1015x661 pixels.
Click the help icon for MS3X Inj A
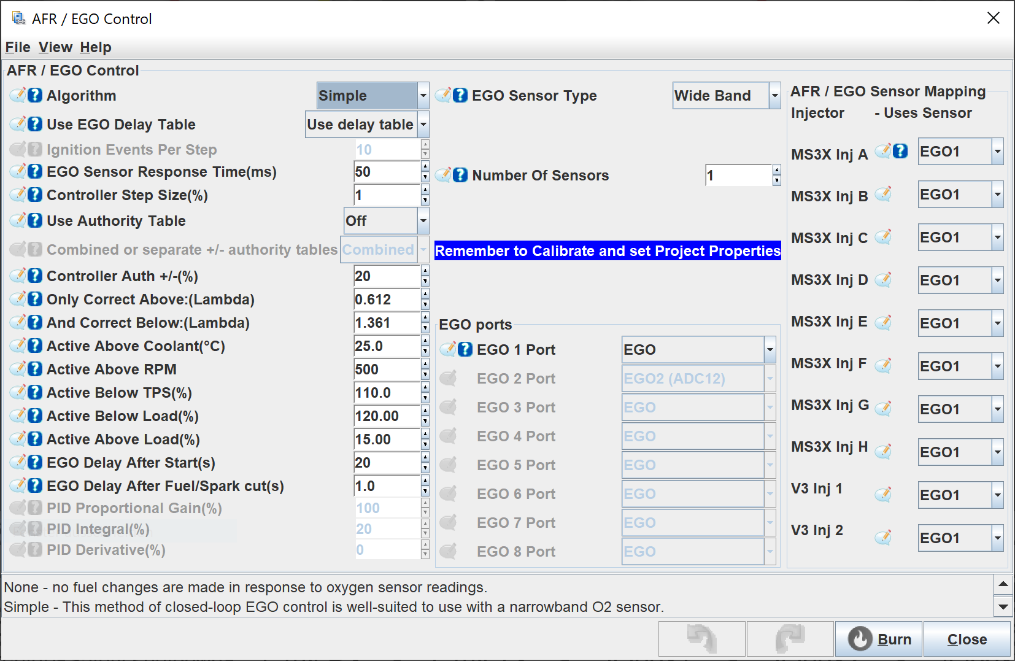coord(900,152)
